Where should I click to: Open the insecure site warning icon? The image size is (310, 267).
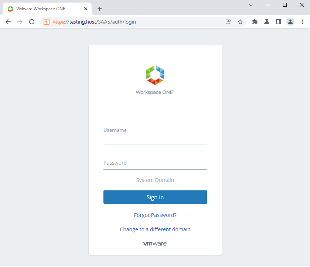(x=47, y=22)
